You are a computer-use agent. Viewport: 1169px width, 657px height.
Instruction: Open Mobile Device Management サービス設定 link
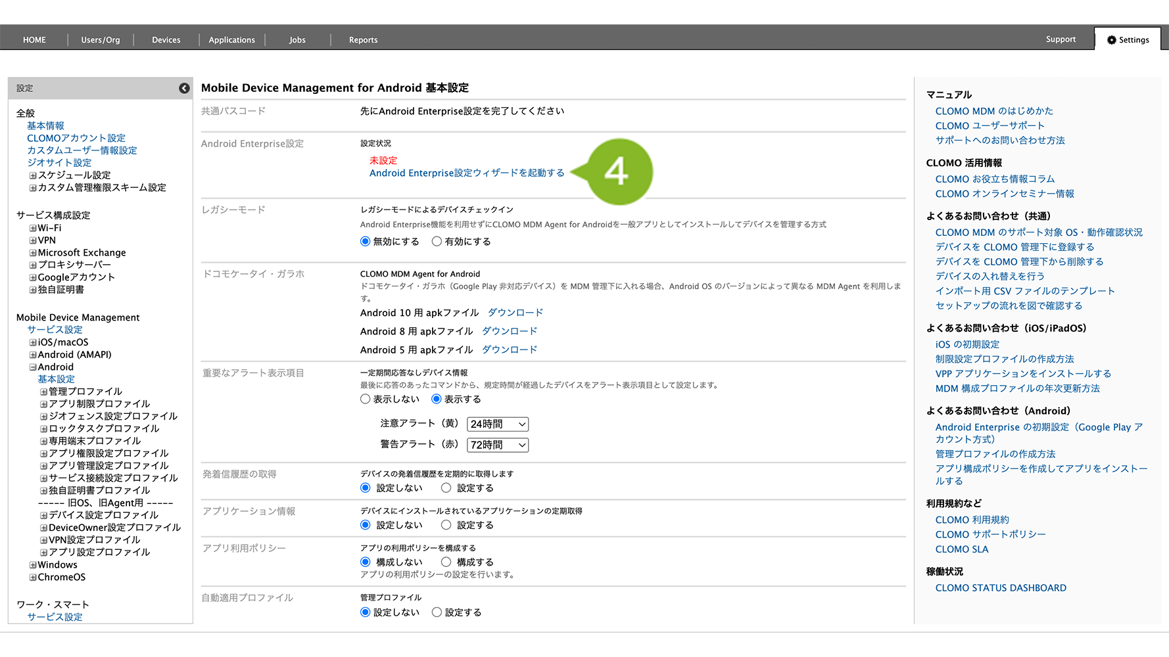click(55, 330)
